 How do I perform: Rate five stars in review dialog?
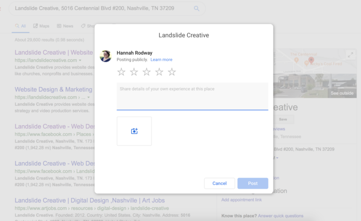[172, 72]
